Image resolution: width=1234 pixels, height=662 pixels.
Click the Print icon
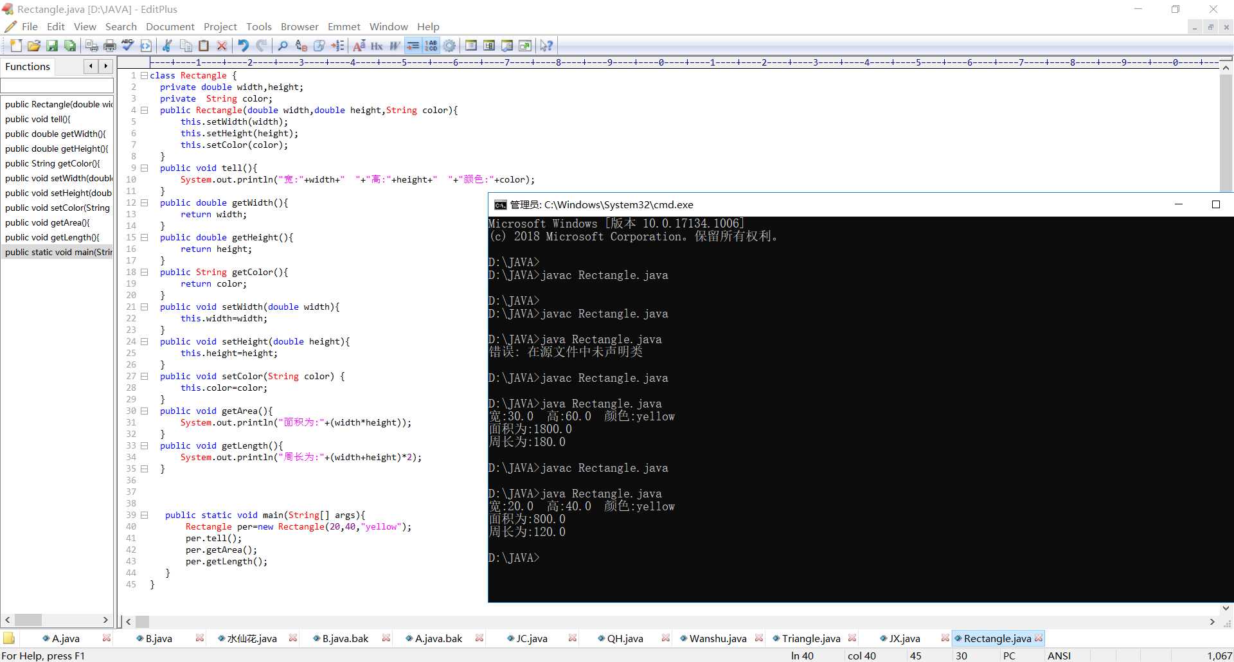[x=110, y=46]
